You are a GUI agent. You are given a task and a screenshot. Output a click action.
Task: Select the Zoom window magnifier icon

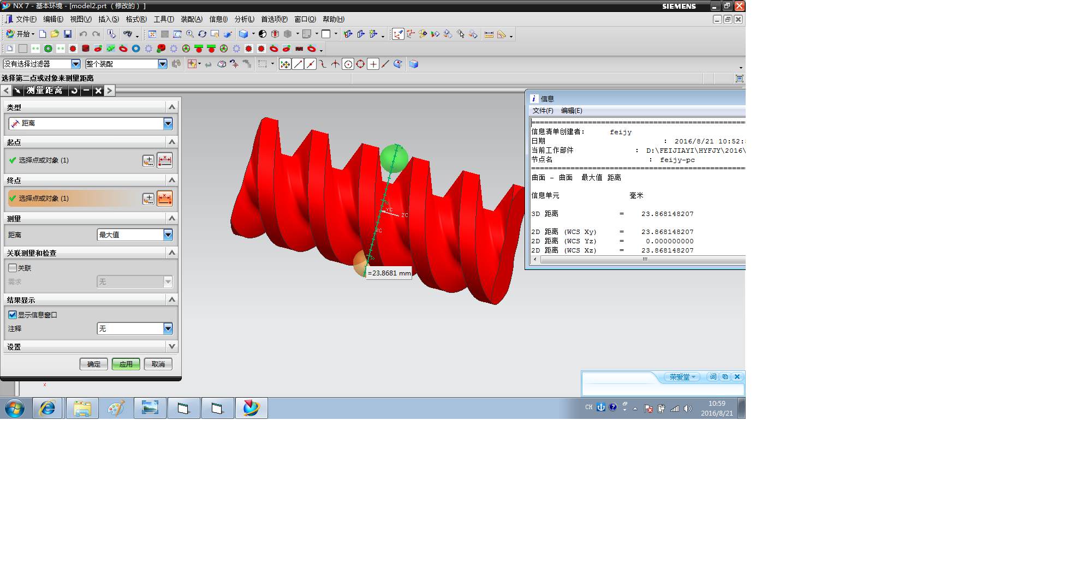click(x=177, y=34)
